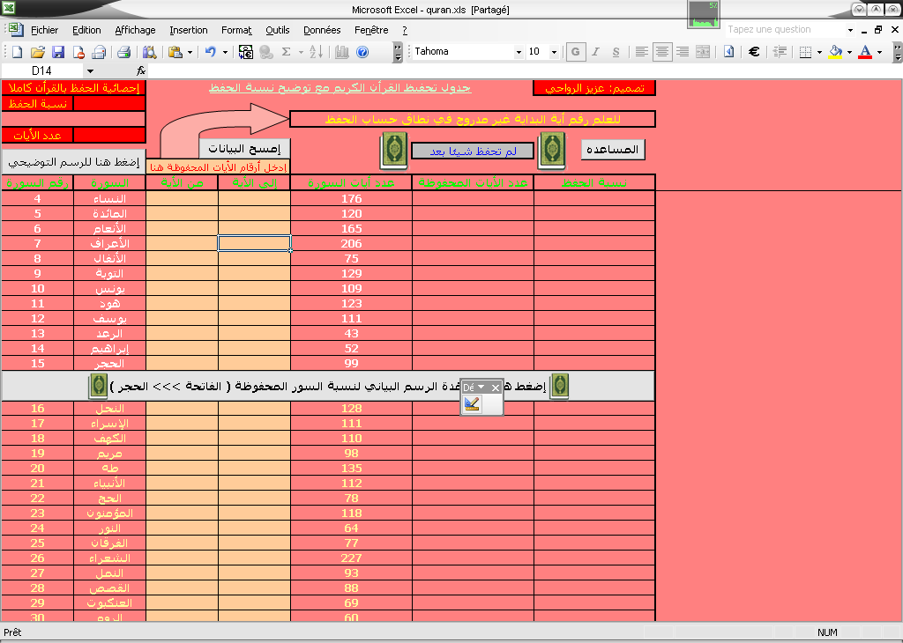Click the blue Help question mark icon
Screen dimensions: 903x643
click(362, 52)
